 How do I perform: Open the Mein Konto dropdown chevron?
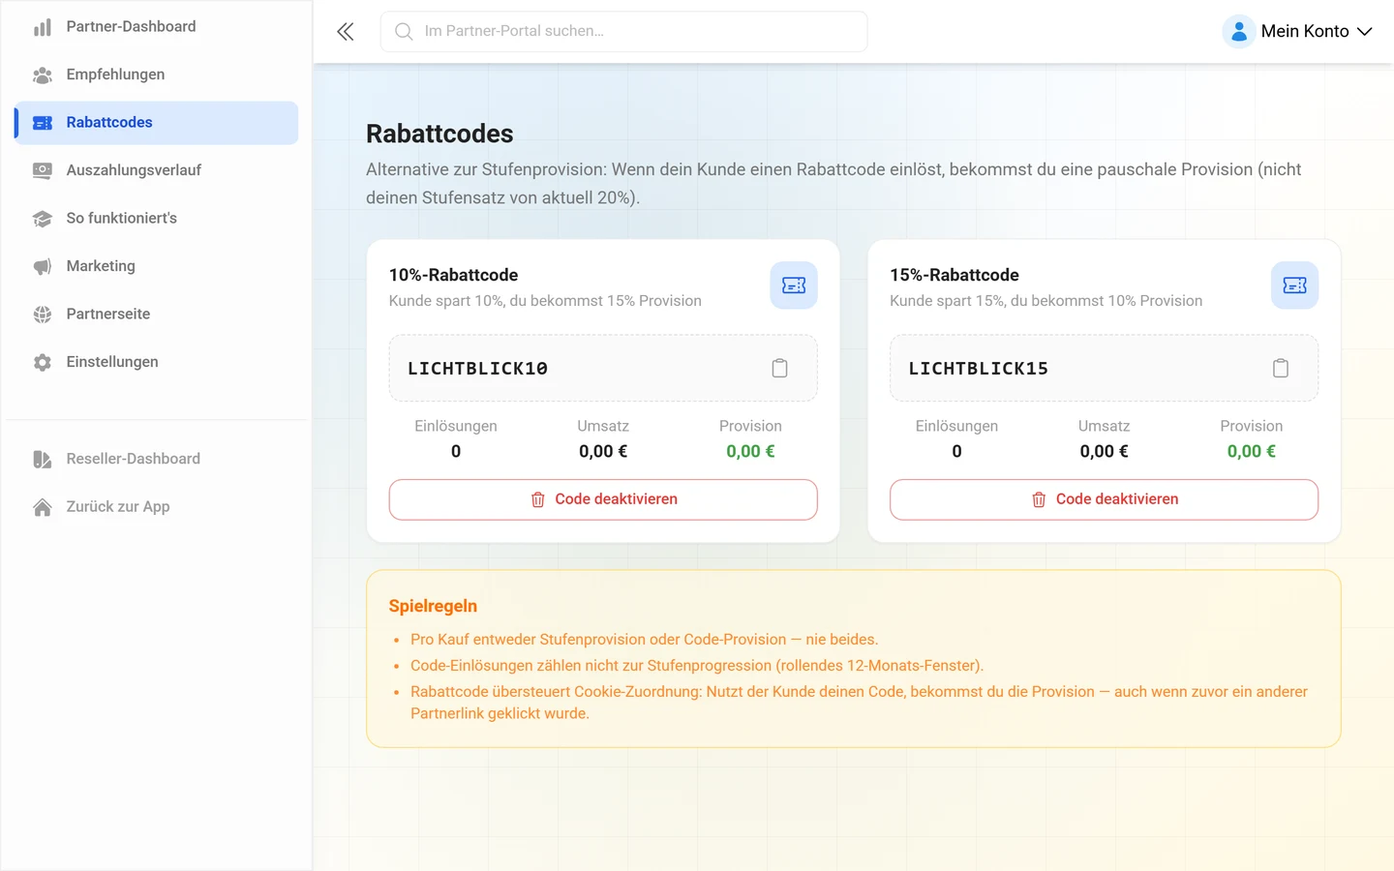click(1364, 32)
